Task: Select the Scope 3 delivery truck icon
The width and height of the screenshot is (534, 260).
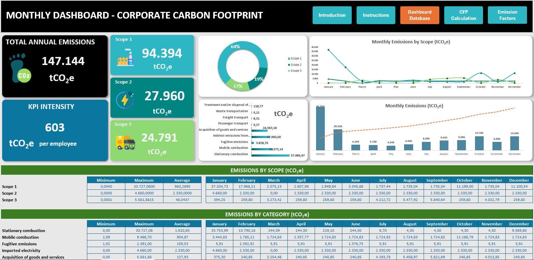Action: tap(125, 143)
